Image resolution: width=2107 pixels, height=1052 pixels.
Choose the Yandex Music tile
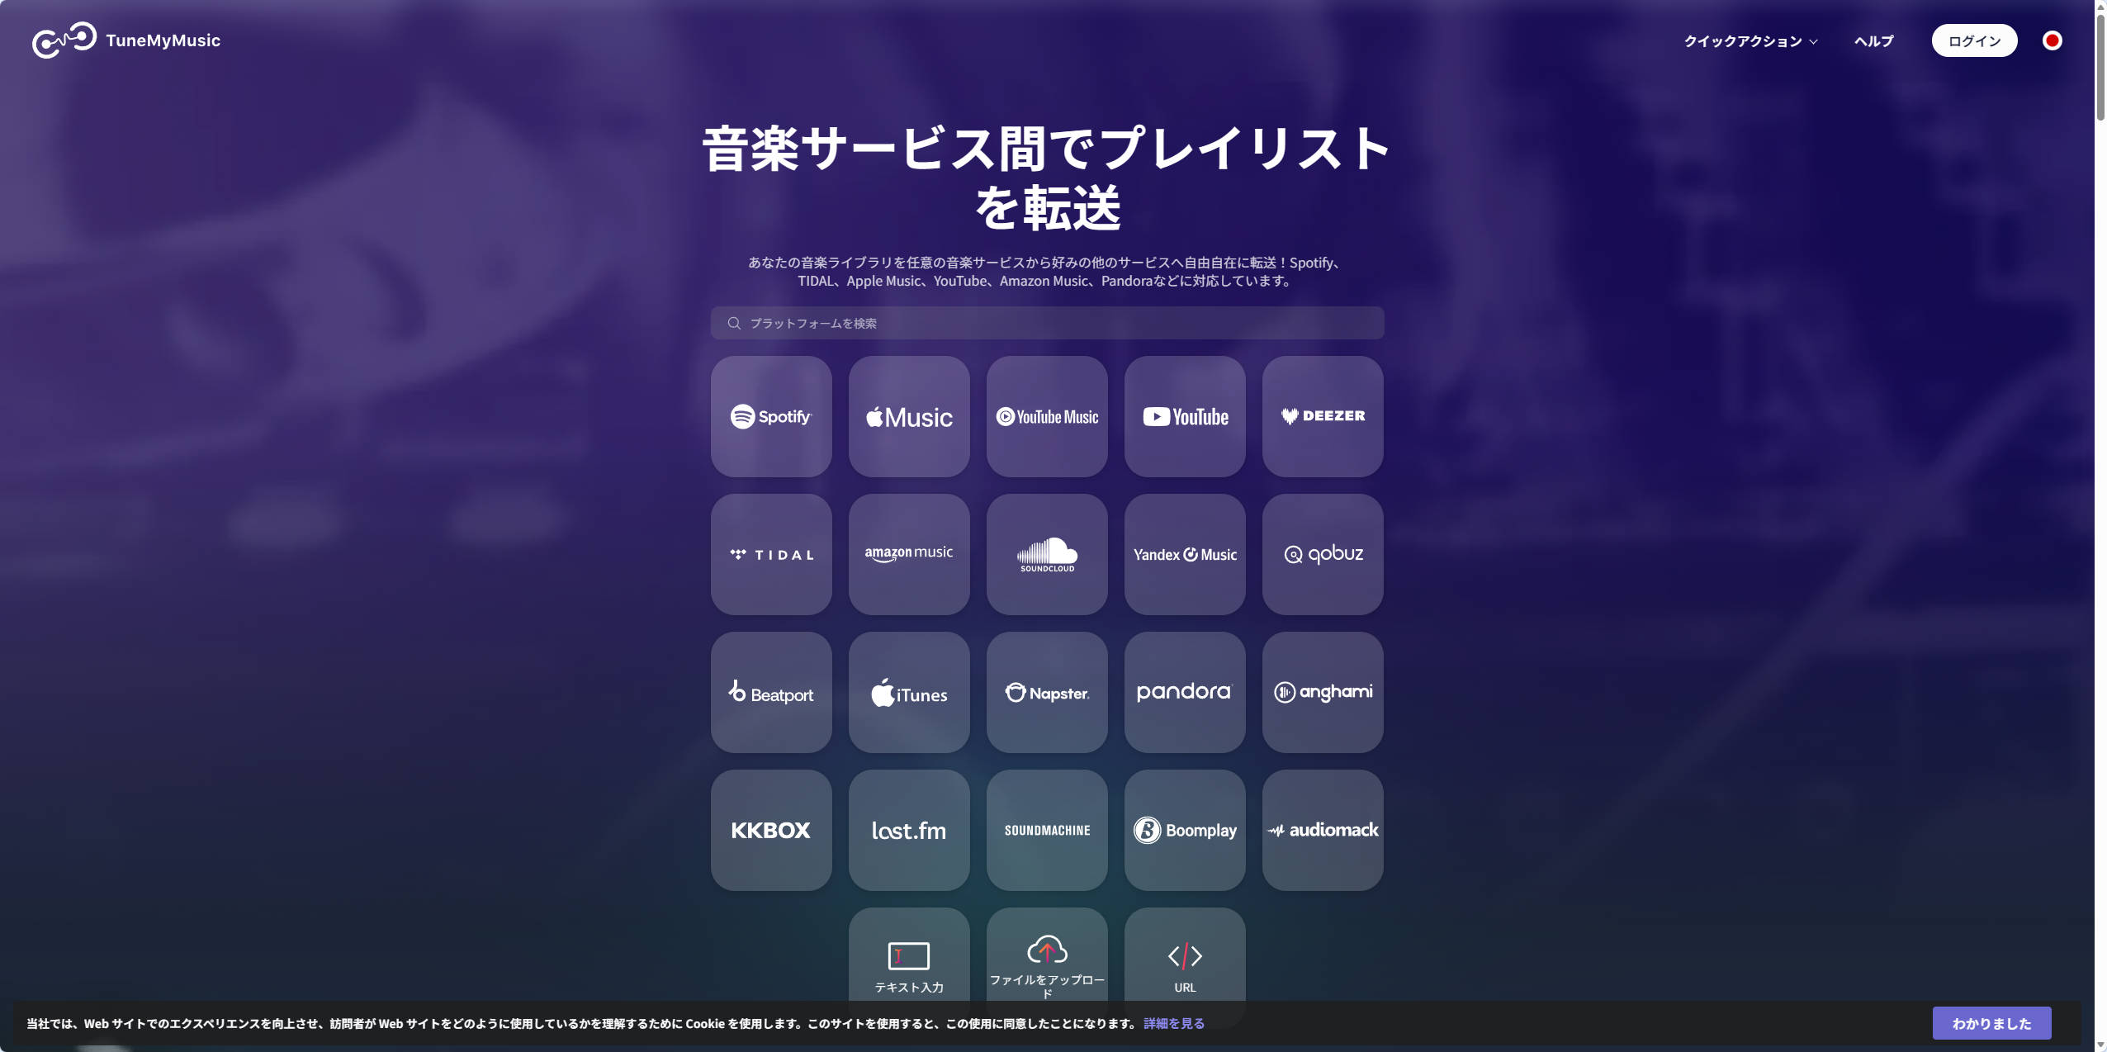(x=1185, y=554)
